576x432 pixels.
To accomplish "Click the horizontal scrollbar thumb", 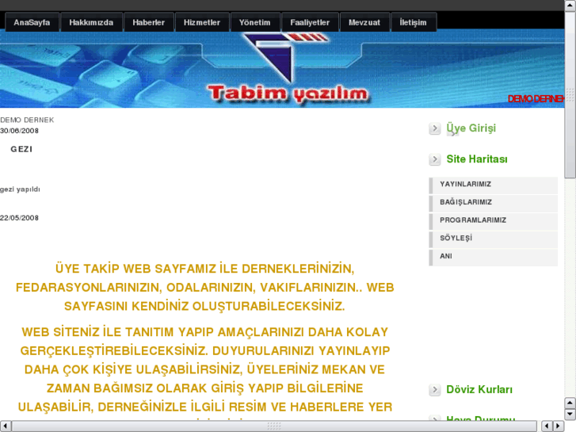I will pos(274,426).
